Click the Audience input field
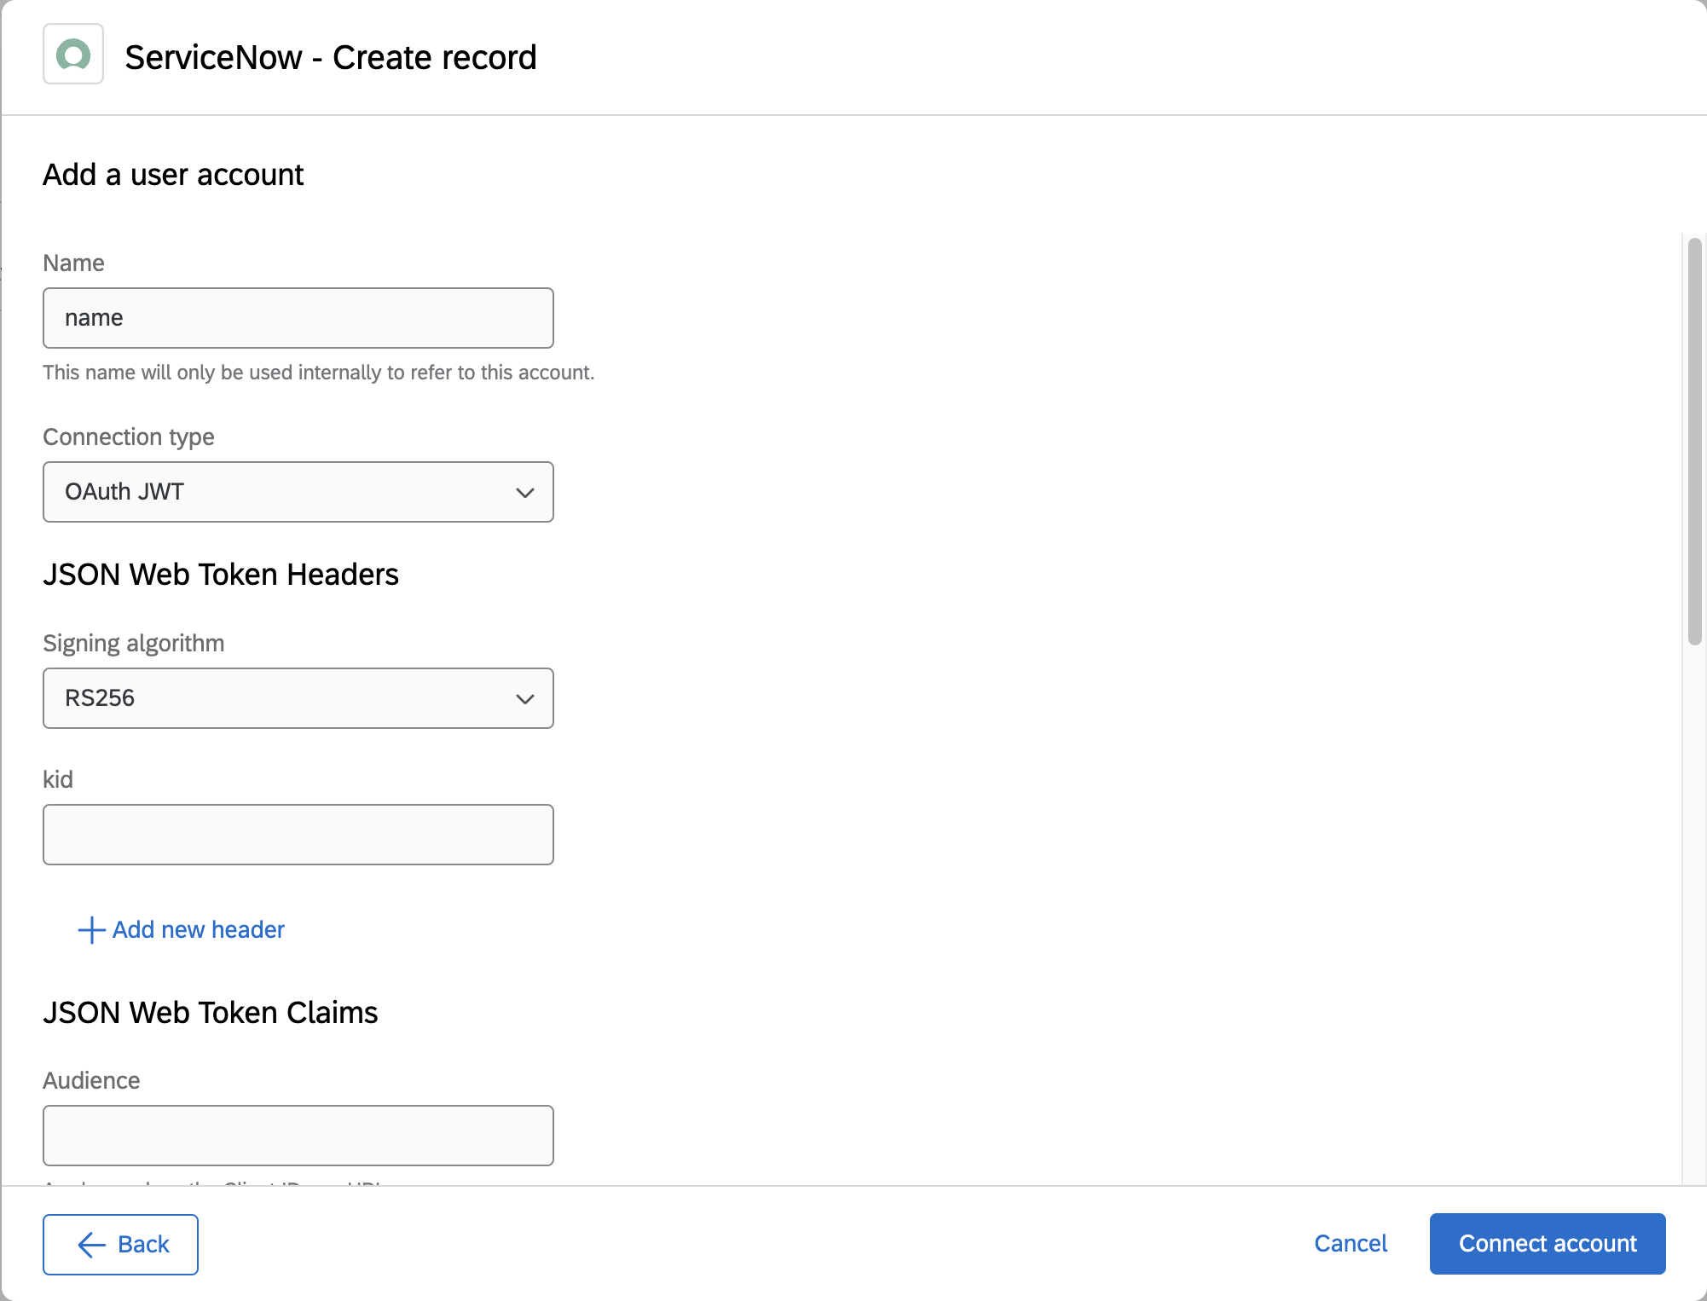 [298, 1136]
